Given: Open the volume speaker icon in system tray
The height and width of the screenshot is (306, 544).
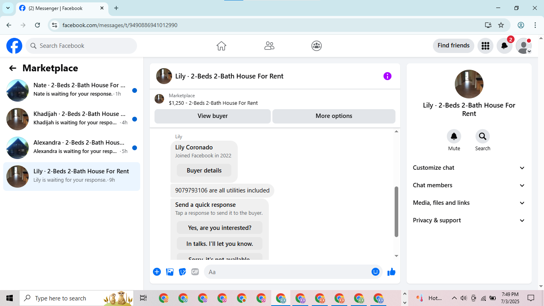Looking at the screenshot, I should pyautogui.click(x=464, y=298).
